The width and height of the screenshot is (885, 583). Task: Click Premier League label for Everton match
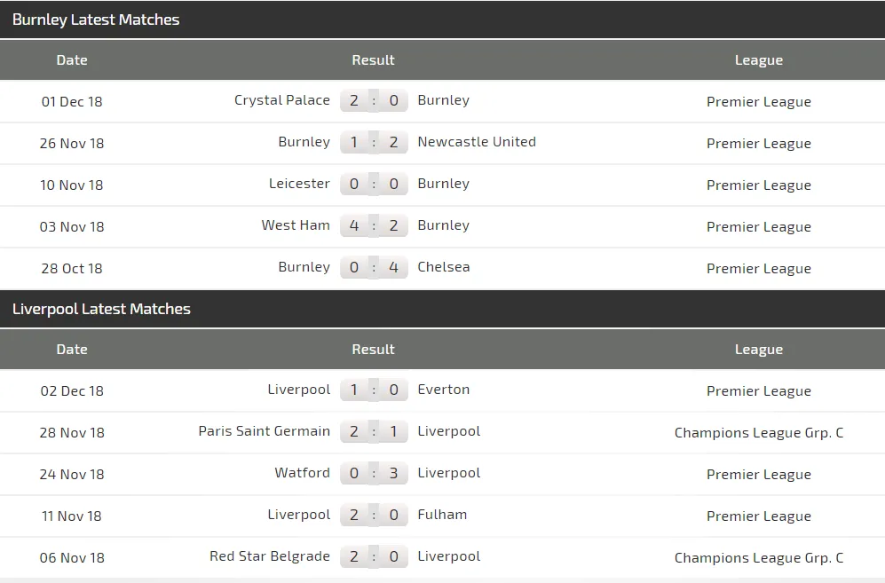(x=758, y=391)
